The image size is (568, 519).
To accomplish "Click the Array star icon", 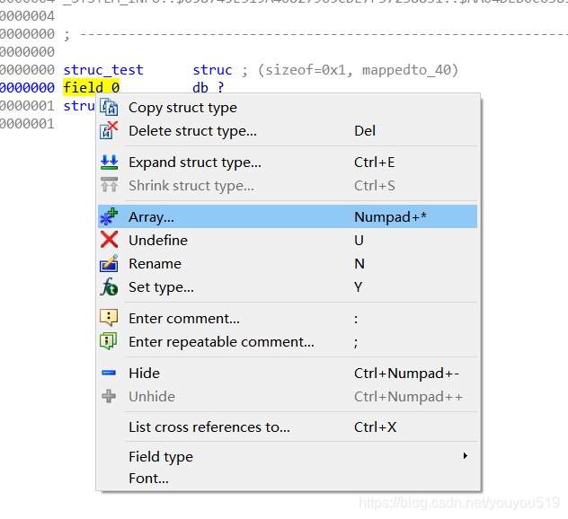I will [x=109, y=216].
